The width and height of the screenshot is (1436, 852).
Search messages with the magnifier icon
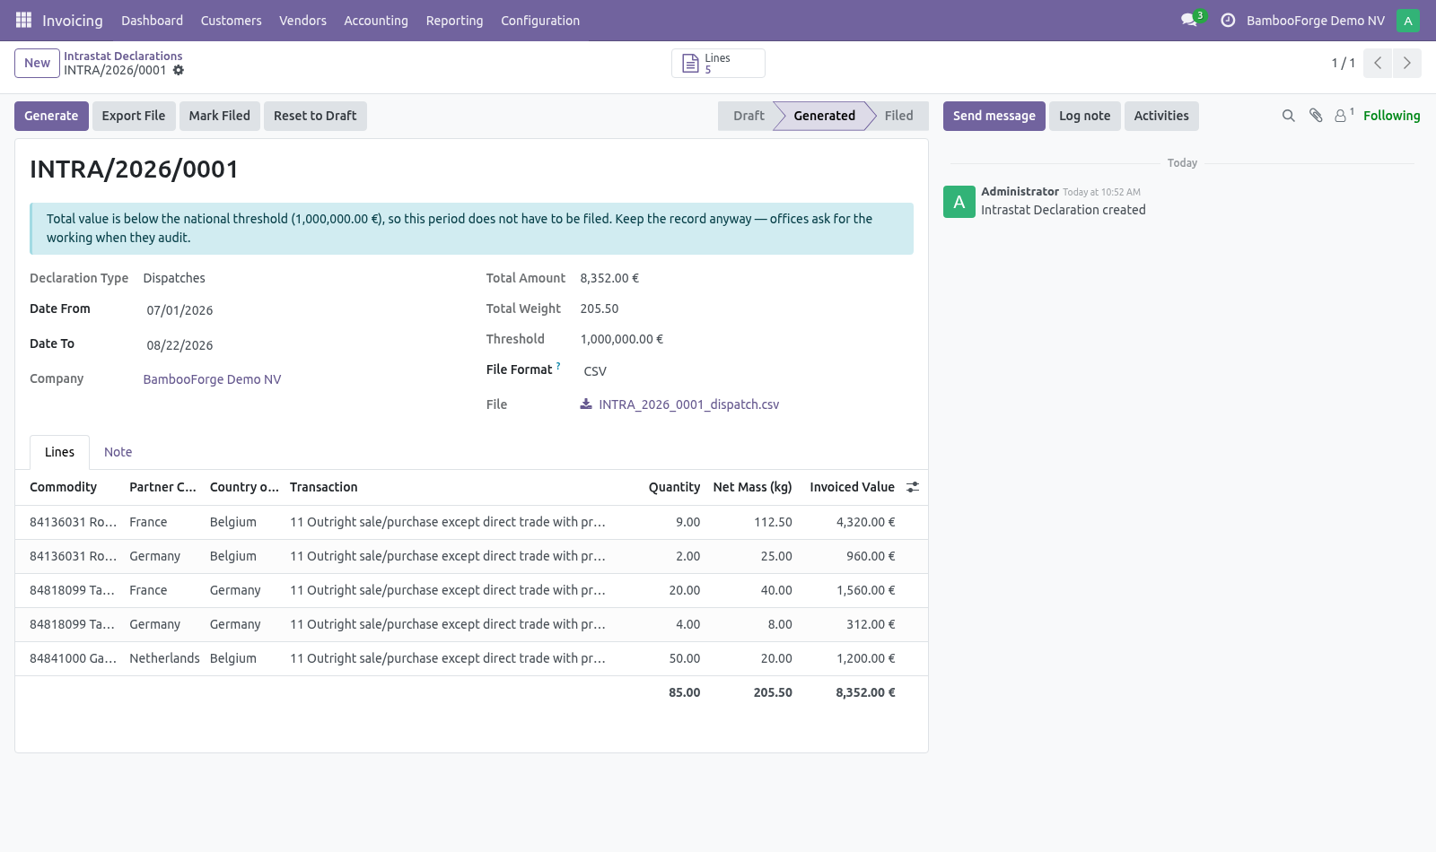(x=1289, y=116)
